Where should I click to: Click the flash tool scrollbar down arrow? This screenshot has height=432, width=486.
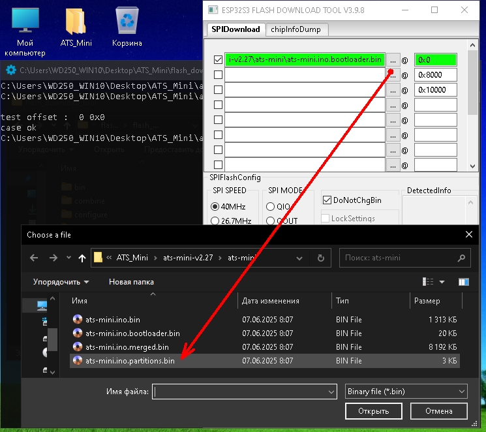(x=472, y=166)
